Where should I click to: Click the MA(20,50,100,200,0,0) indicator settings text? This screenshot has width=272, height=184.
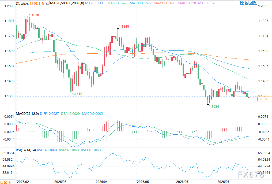[x=67, y=3]
